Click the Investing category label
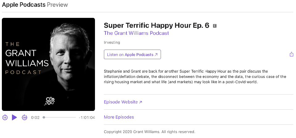This screenshot has height=138, width=296. 112,43
